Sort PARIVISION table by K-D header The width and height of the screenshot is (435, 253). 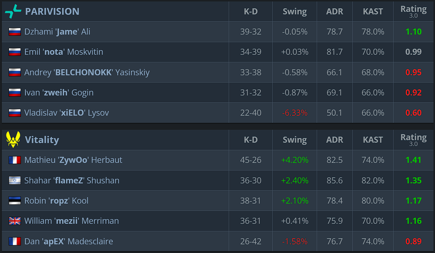point(250,12)
